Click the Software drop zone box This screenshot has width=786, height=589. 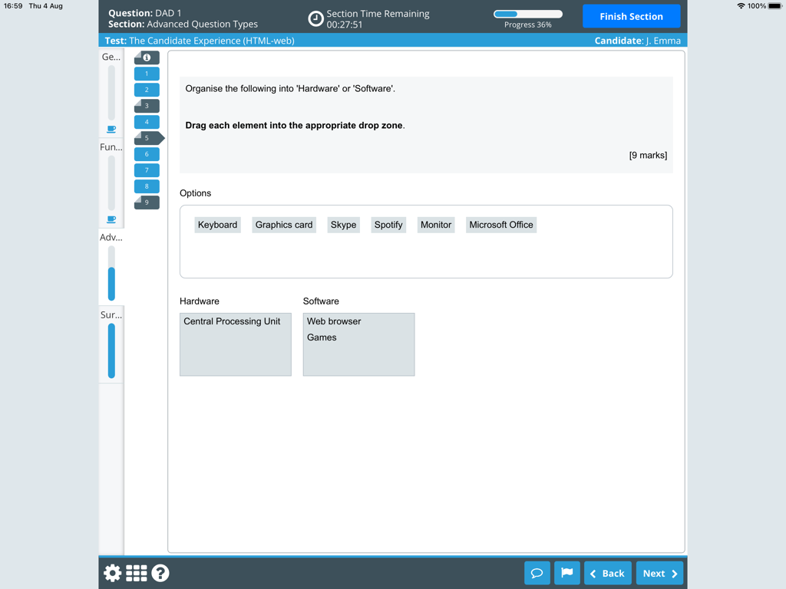point(358,344)
